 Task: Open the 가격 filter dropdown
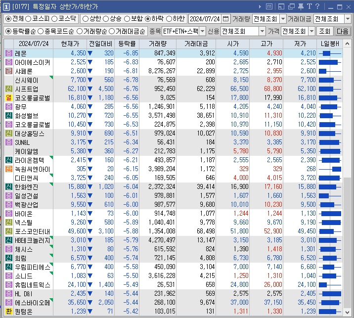(x=312, y=31)
